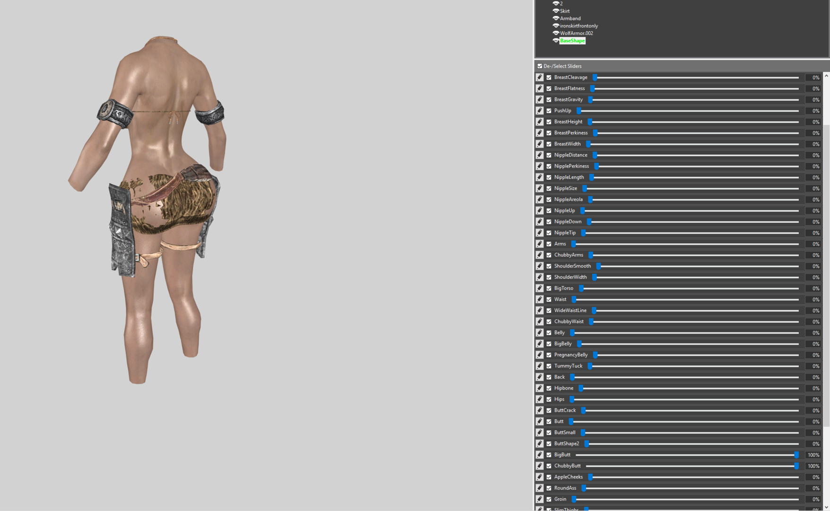Screen dimensions: 830x511
Task: Open edit mode for PushUp slider
Action: coord(540,111)
